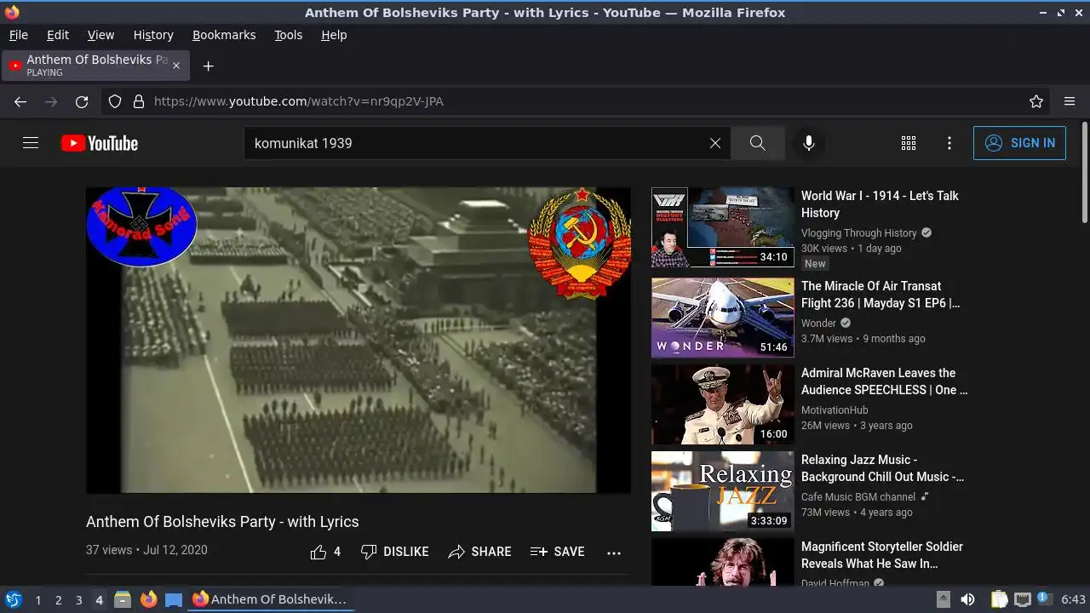Run search with the magnifier button
This screenshot has width=1090, height=613.
pos(757,143)
